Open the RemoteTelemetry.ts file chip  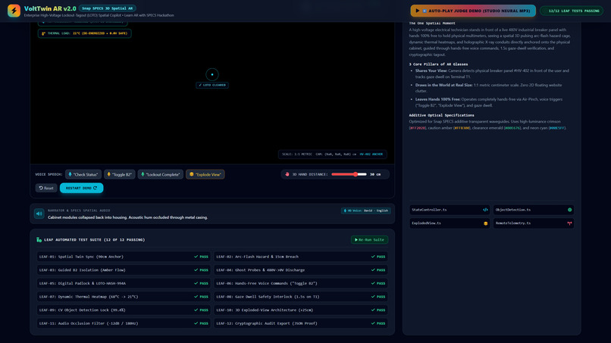[x=534, y=223]
